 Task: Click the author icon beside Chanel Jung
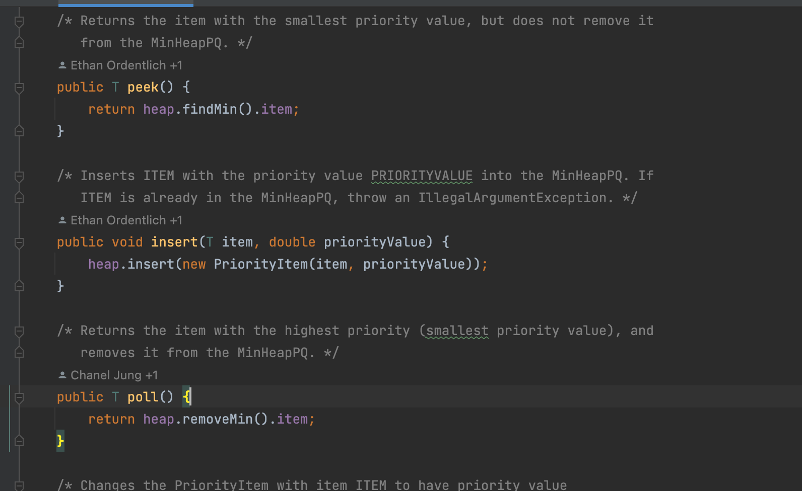[62, 375]
